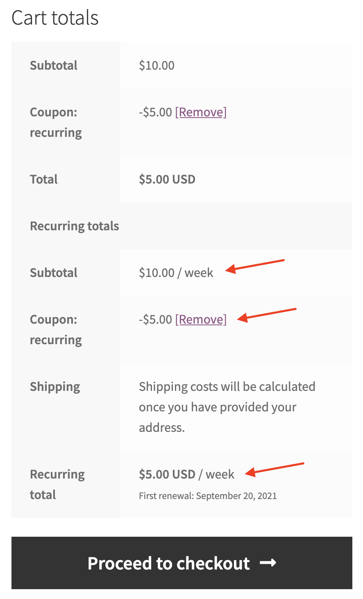Remove the coupon in the top cart section
This screenshot has height=599, width=363.
coord(201,112)
